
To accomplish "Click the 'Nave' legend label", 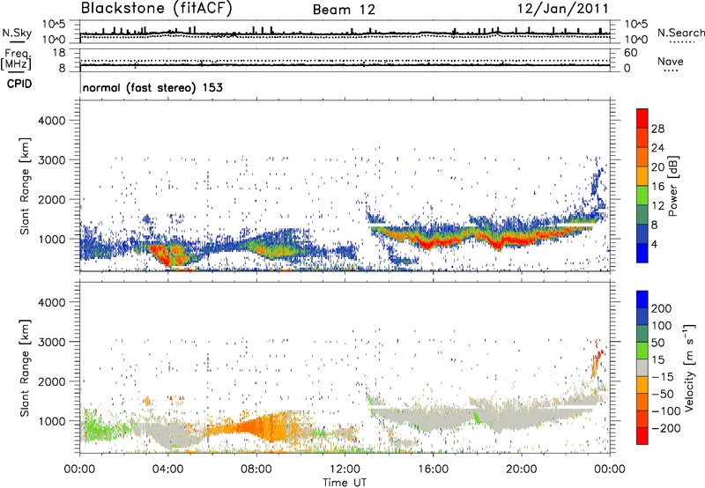I will 671,61.
